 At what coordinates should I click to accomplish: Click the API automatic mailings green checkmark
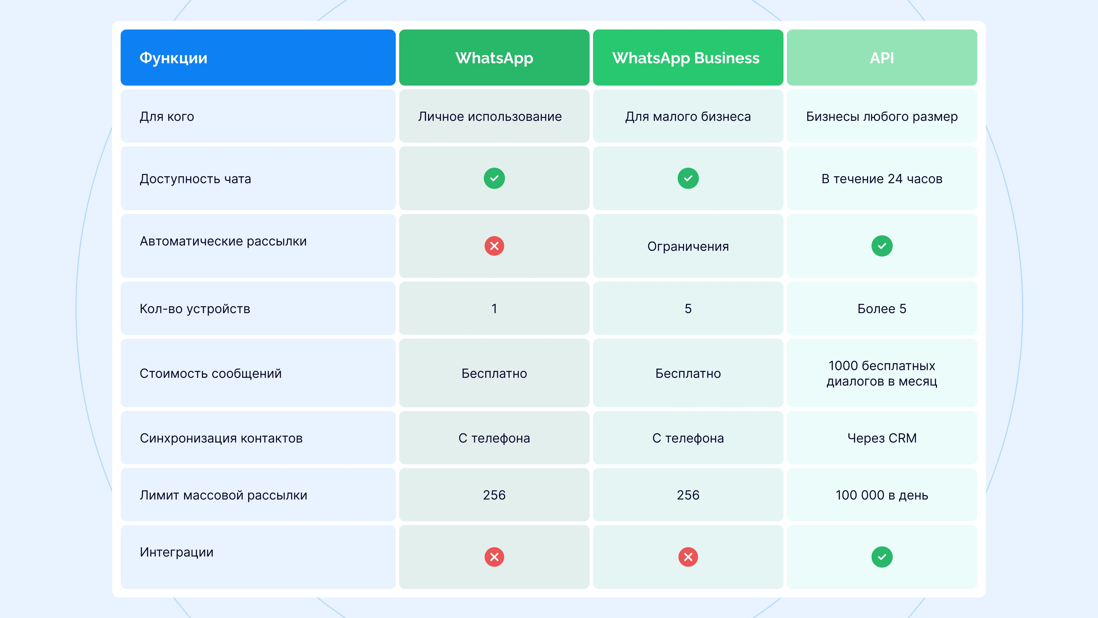point(882,246)
